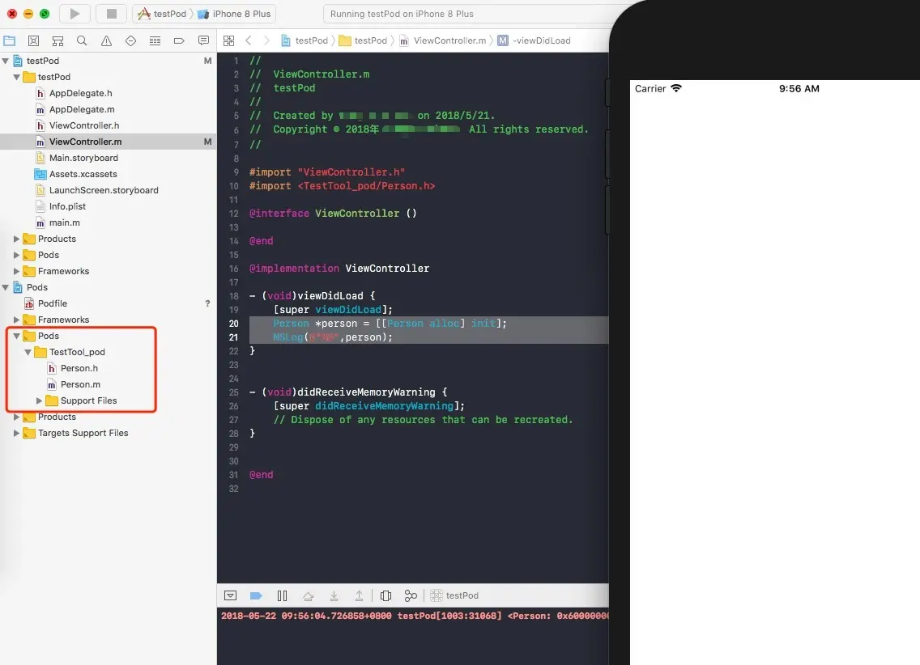Go back in editor history

coord(248,40)
